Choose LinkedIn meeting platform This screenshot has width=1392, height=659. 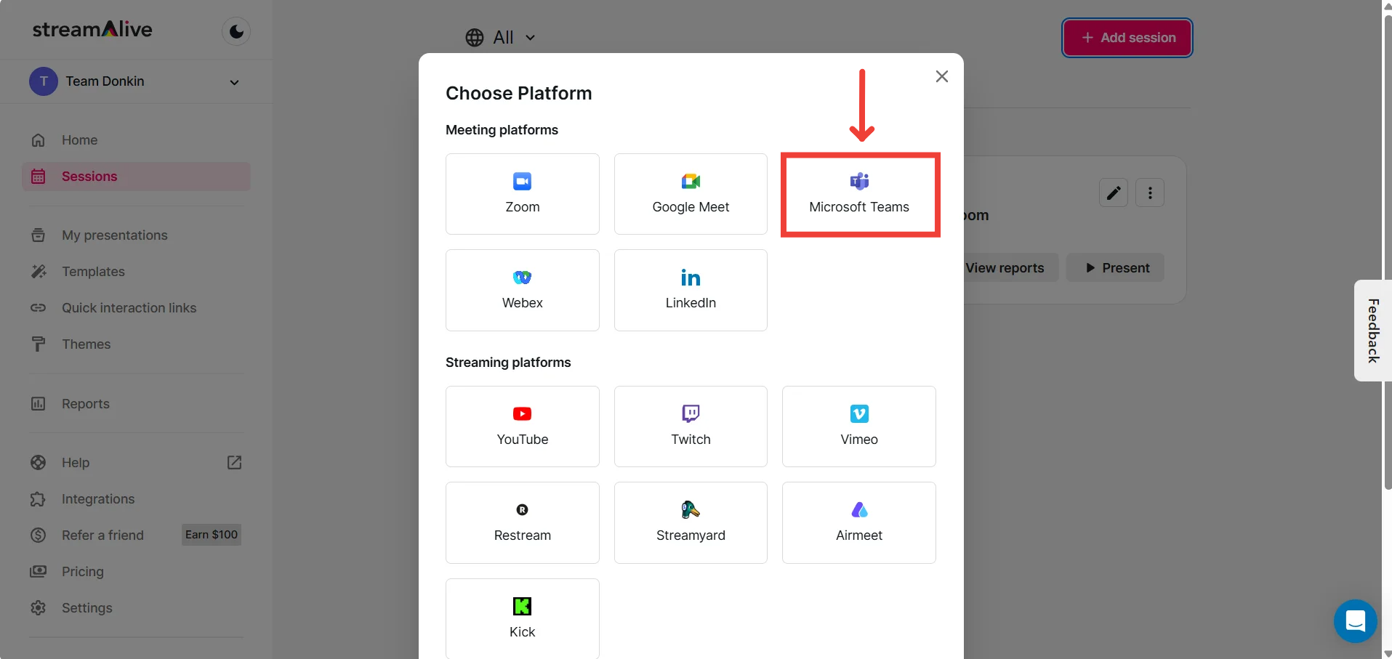(690, 290)
